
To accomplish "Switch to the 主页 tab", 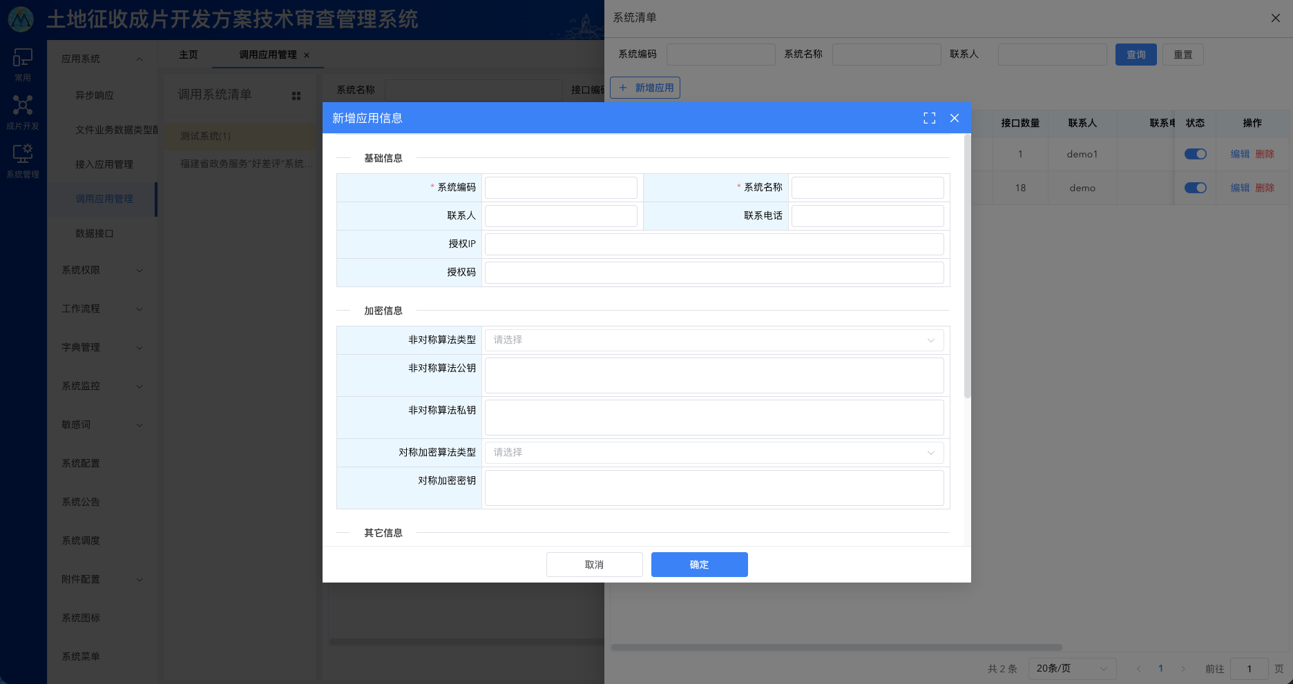I will [x=187, y=55].
